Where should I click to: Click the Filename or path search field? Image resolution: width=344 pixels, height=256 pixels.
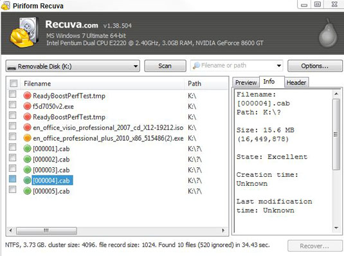click(x=237, y=66)
